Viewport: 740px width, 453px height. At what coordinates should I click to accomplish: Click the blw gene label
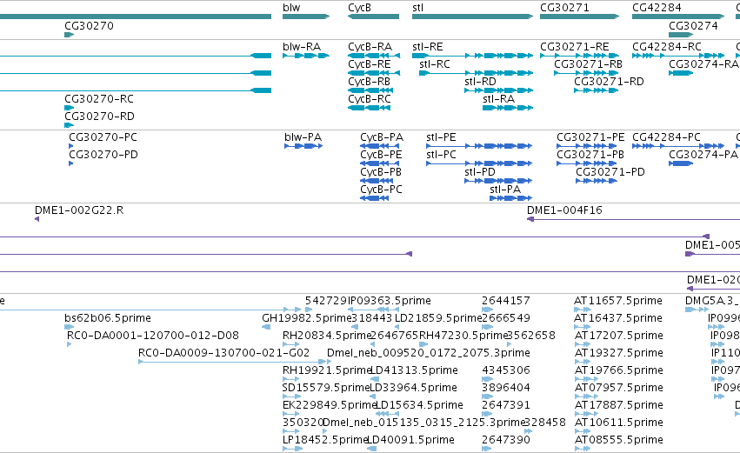pyautogui.click(x=291, y=8)
